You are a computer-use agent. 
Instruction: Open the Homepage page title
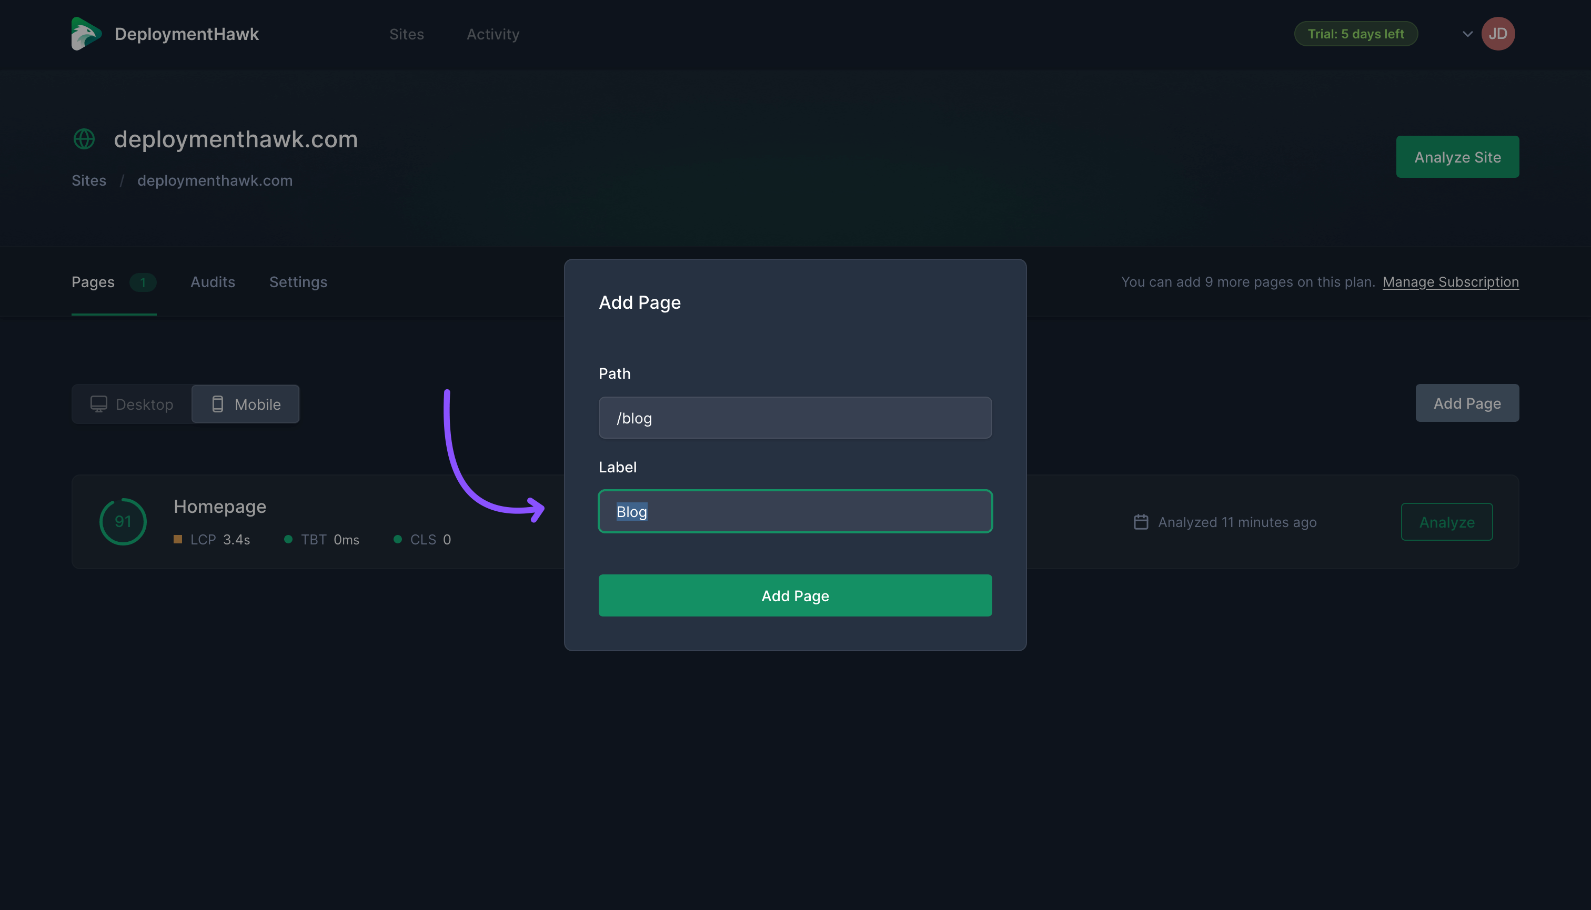220,506
